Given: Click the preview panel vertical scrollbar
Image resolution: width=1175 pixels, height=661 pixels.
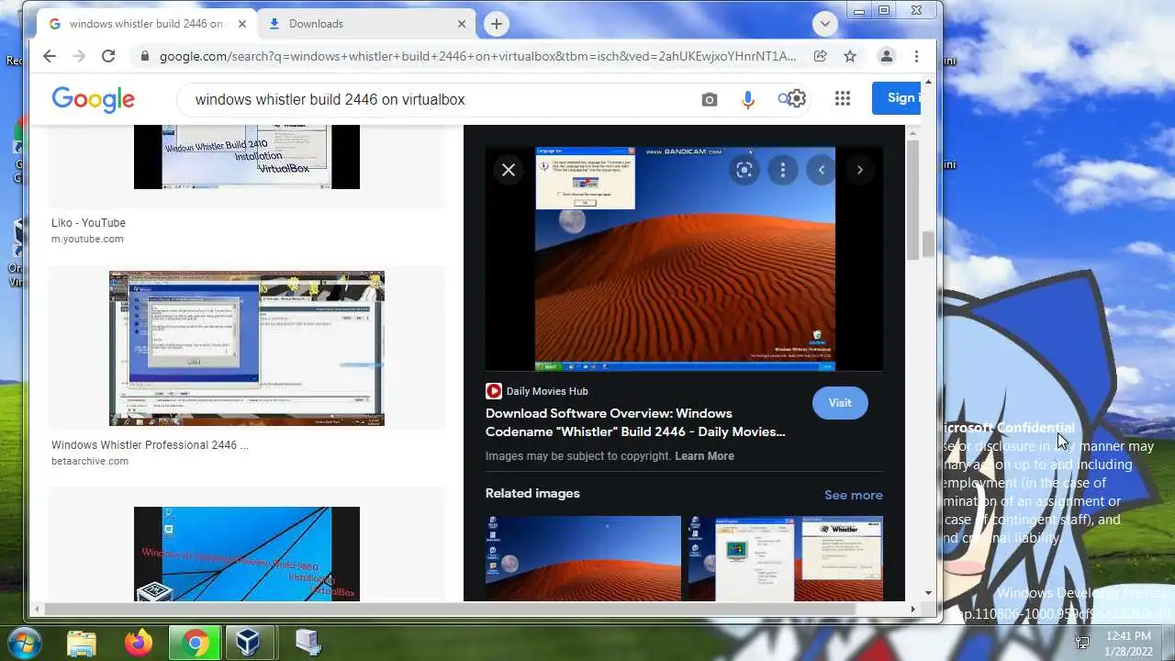Looking at the screenshot, I should pos(912,199).
